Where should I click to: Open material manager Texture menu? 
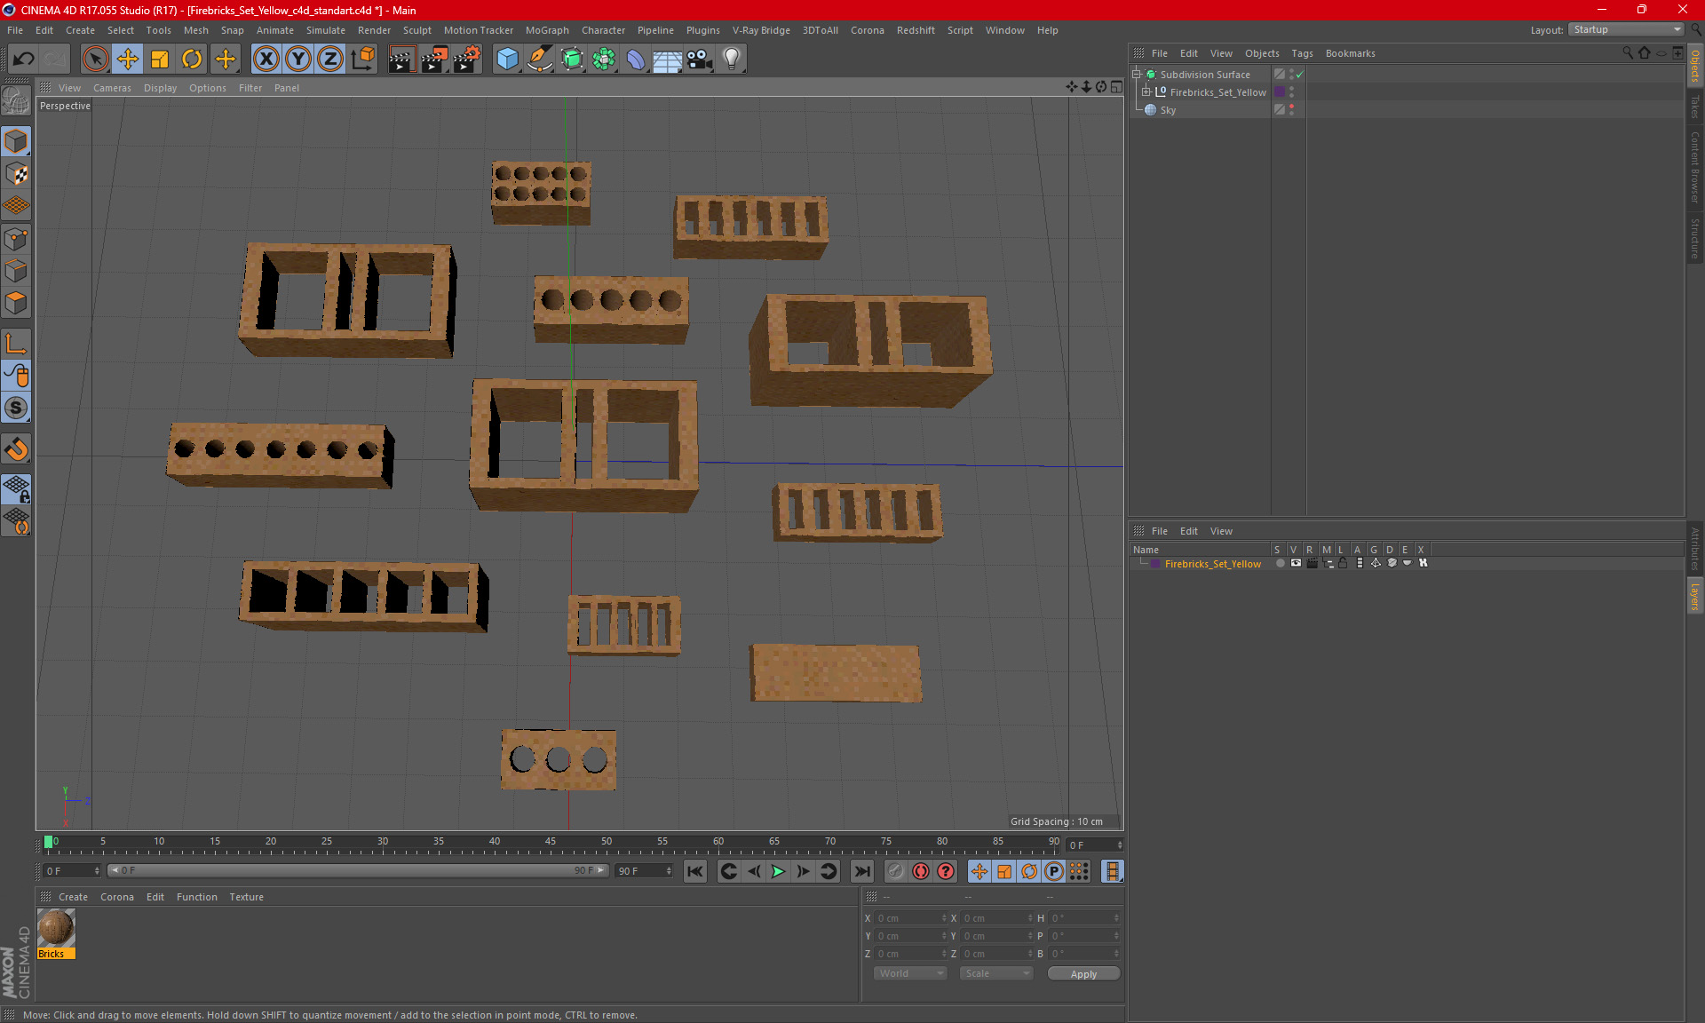click(x=246, y=897)
